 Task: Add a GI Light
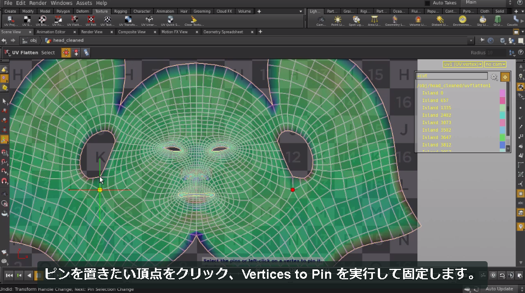[x=498, y=21]
